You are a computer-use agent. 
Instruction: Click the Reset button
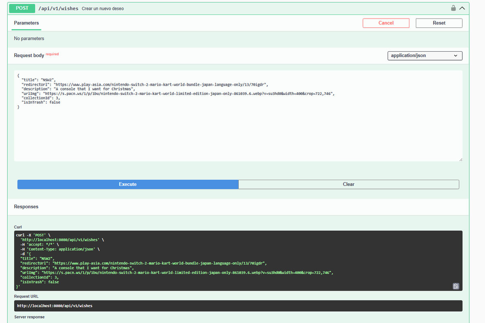(x=439, y=23)
